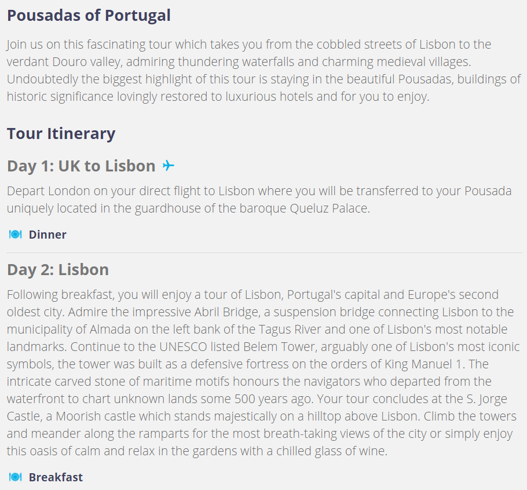527x490 pixels.
Task: Click the Tour Itinerary heading
Action: point(61,134)
